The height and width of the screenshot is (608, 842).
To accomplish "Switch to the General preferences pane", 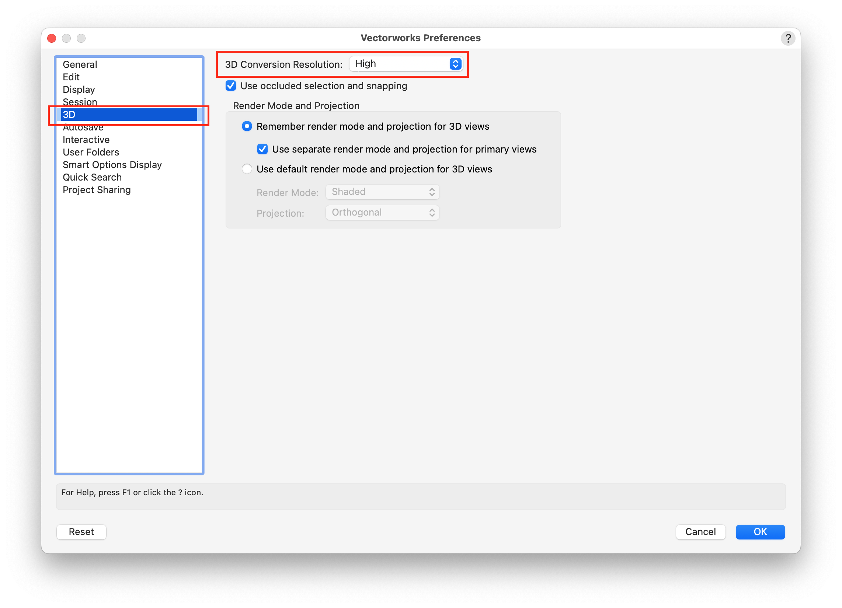I will 80,64.
